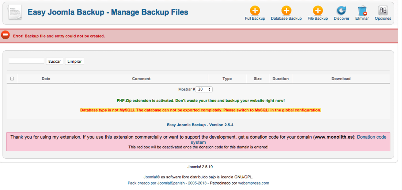The image size is (402, 190).
Task: Click the red error stop icon
Action: [5, 35]
